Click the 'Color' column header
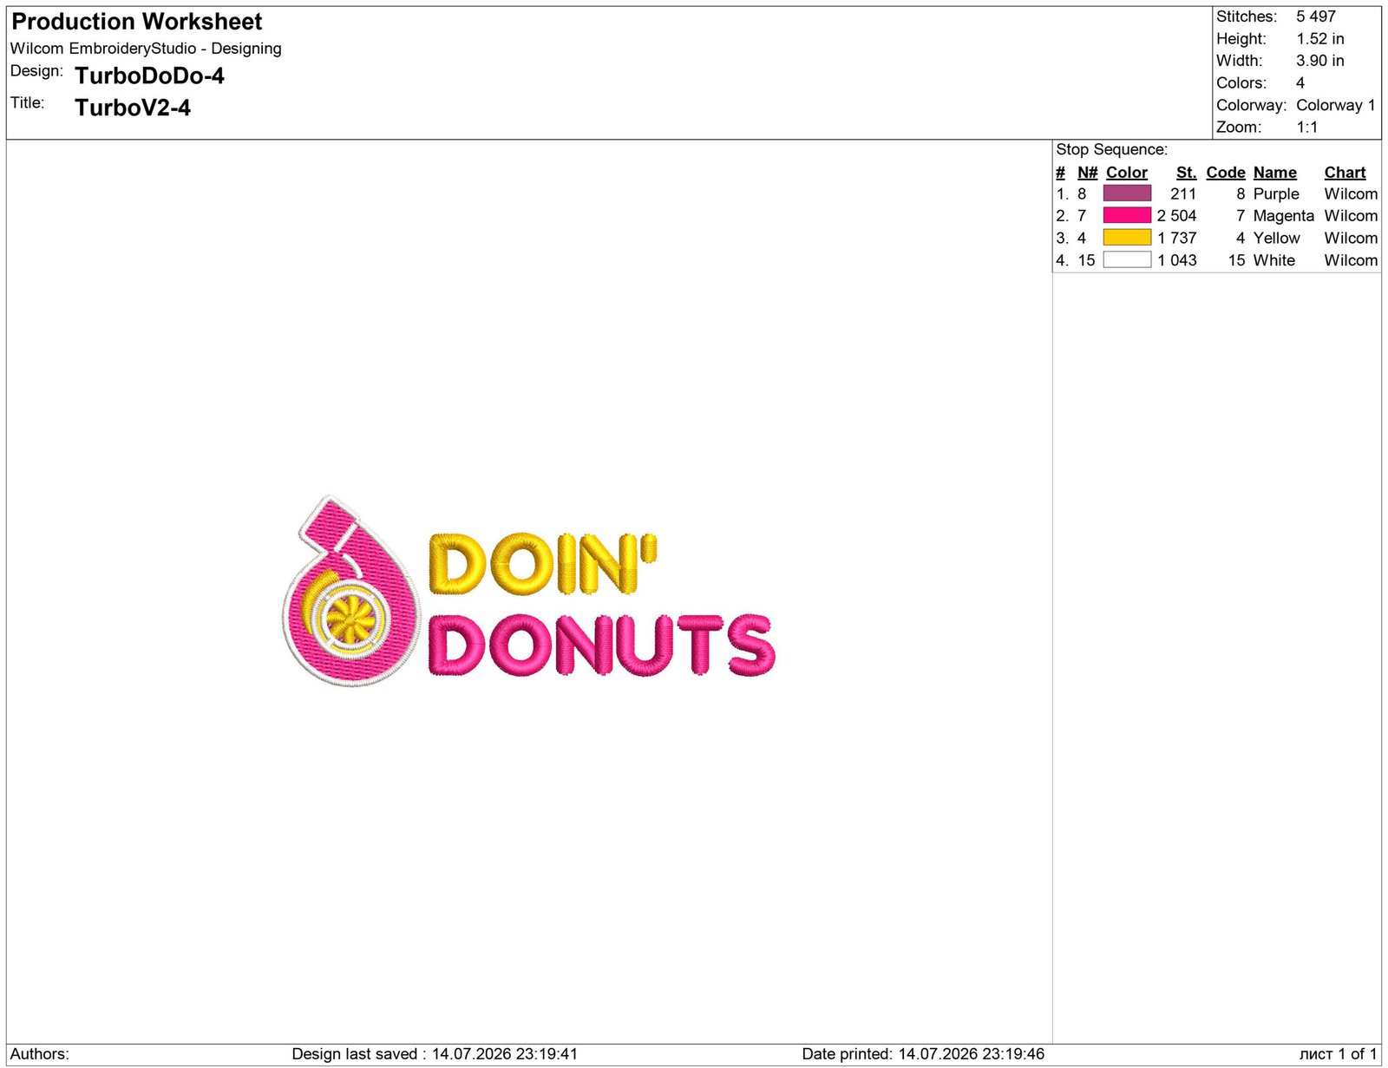The image size is (1388, 1068). coord(1127,173)
